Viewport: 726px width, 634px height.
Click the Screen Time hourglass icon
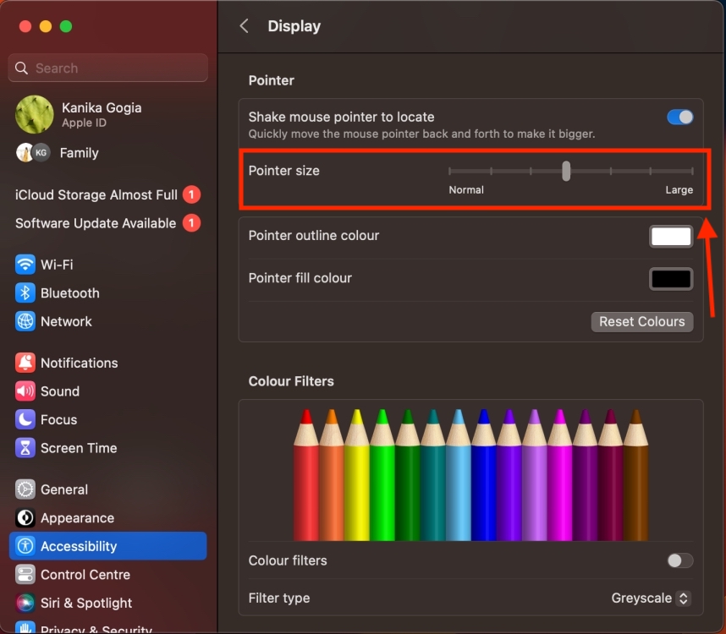(26, 448)
